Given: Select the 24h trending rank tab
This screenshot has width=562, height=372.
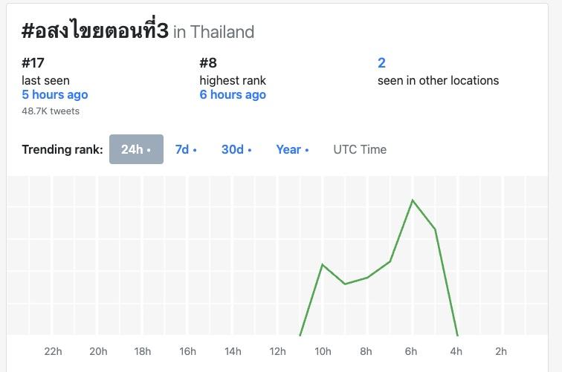Looking at the screenshot, I should click(136, 149).
